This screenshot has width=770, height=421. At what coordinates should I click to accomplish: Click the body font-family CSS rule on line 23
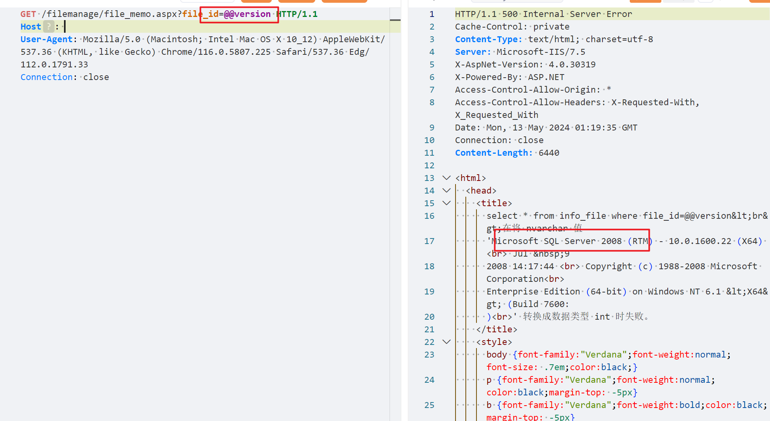609,355
